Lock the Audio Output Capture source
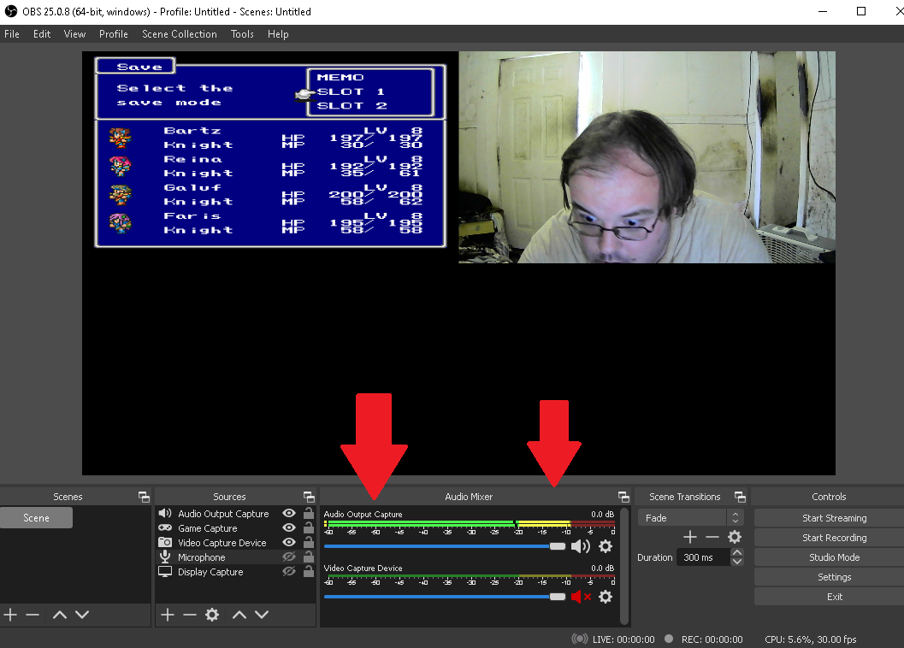904x648 pixels. click(309, 513)
